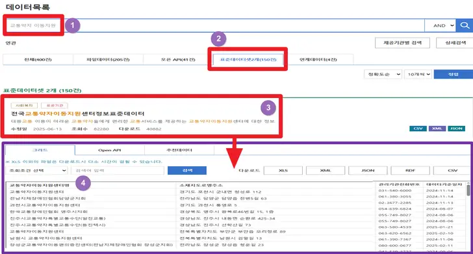Click the blue 검색 button in grid panel
The height and width of the screenshot is (254, 473).
coord(187,170)
